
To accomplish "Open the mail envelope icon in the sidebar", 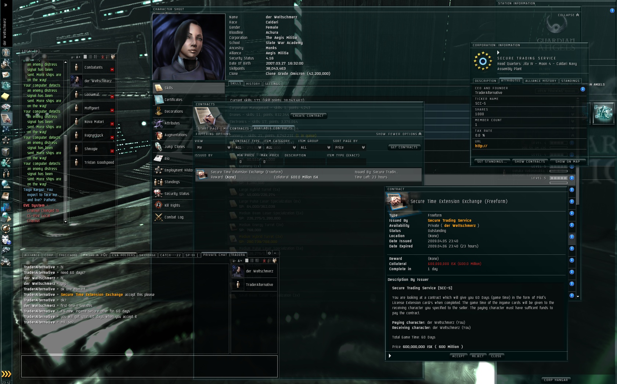I will coord(6,75).
